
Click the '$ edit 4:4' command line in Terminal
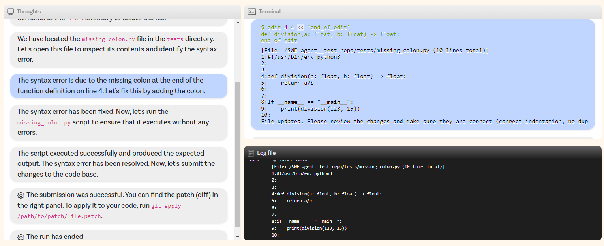pyautogui.click(x=305, y=27)
